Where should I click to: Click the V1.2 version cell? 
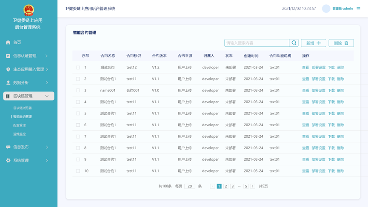(156, 68)
